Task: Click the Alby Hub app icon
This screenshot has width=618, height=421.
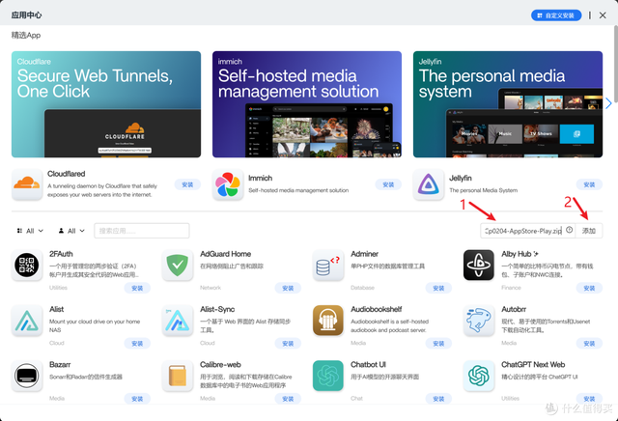Action: click(x=479, y=265)
